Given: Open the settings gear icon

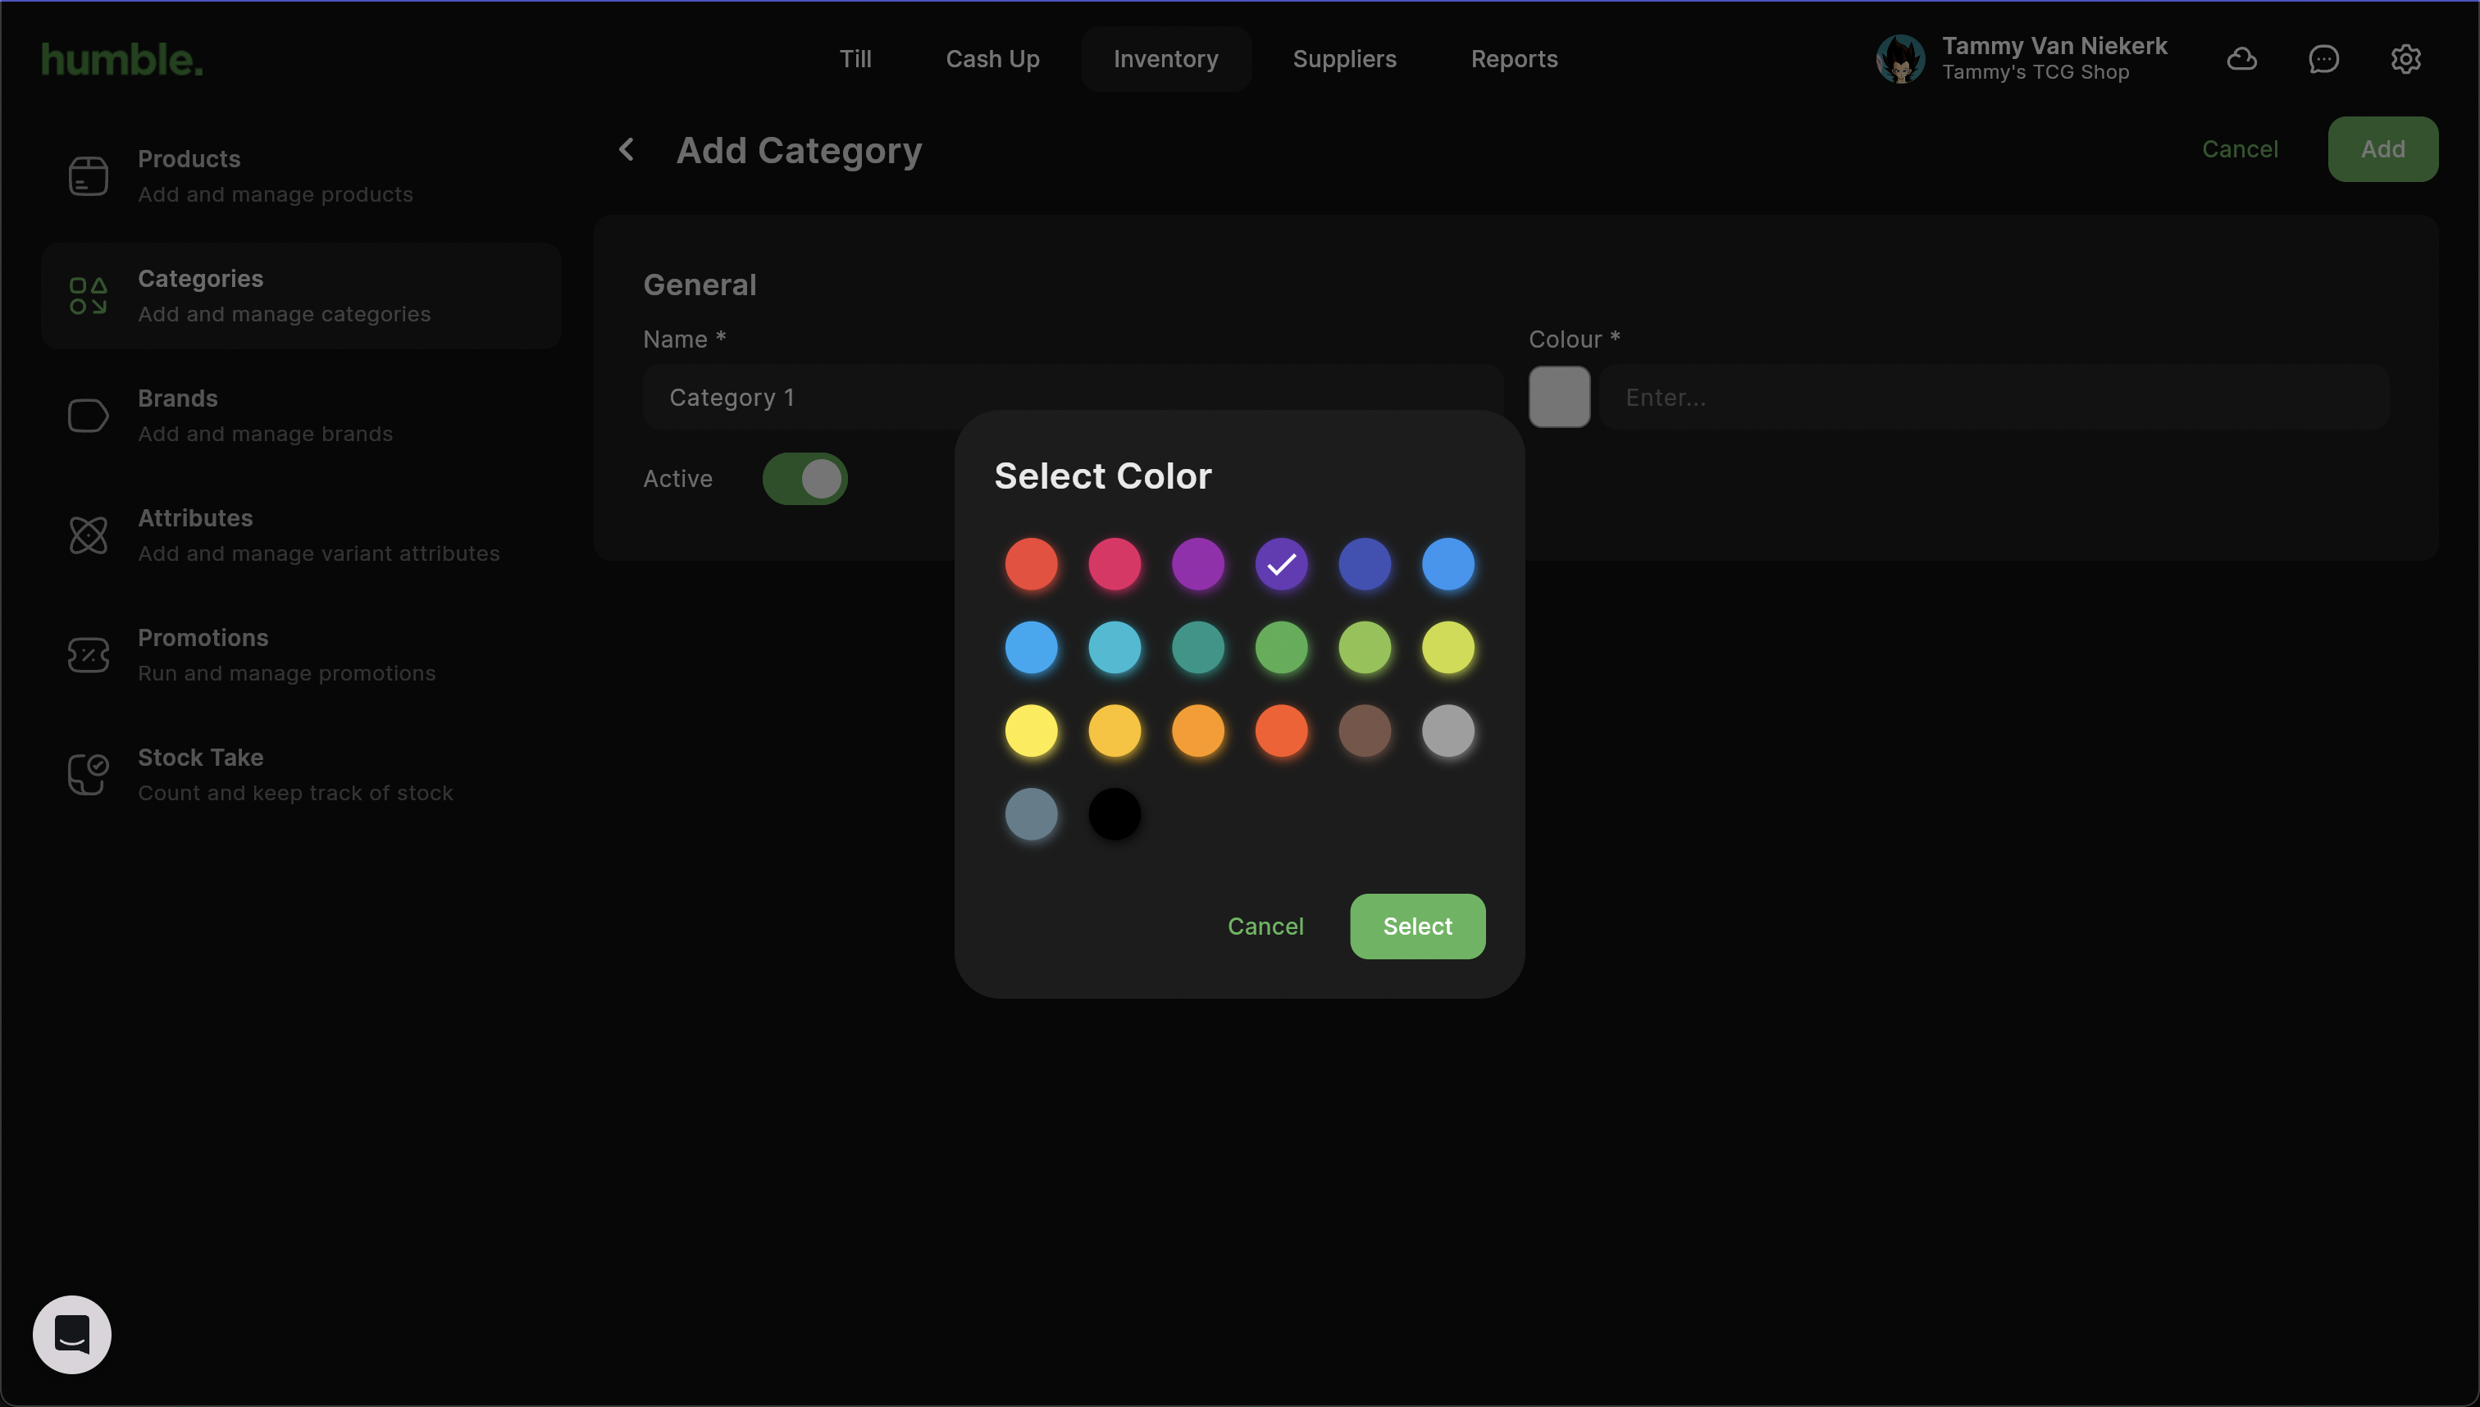Looking at the screenshot, I should (2405, 59).
